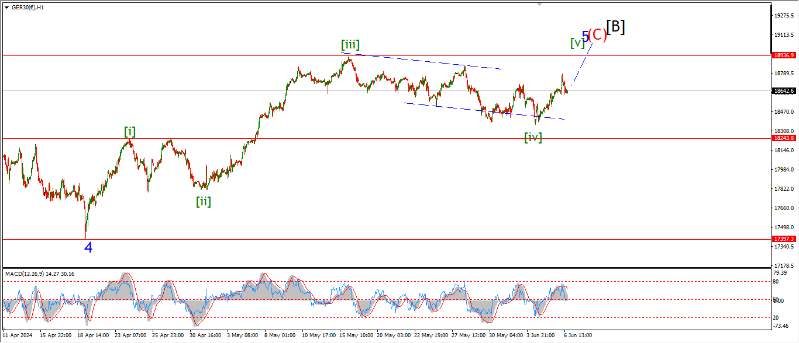Image resolution: width=799 pixels, height=343 pixels.
Task: Click the black [B] wave label
Action: point(615,27)
